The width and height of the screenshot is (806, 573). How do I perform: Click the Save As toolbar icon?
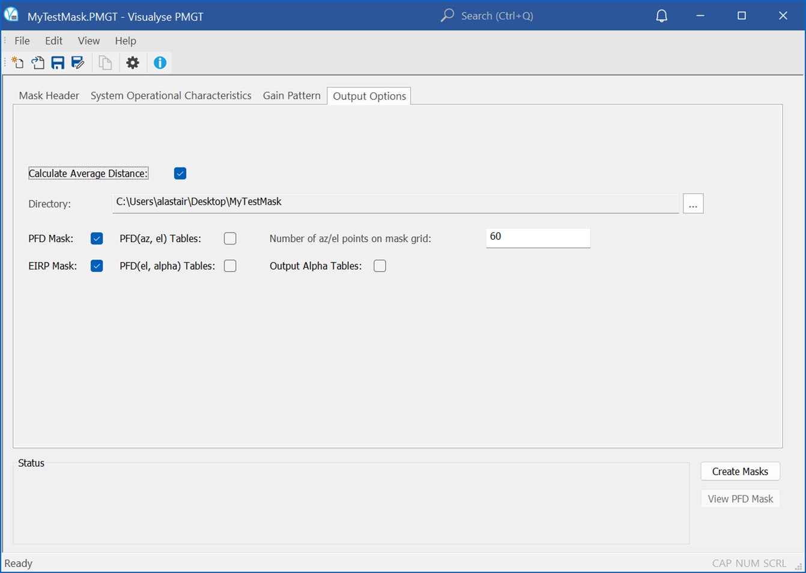pyautogui.click(x=77, y=62)
